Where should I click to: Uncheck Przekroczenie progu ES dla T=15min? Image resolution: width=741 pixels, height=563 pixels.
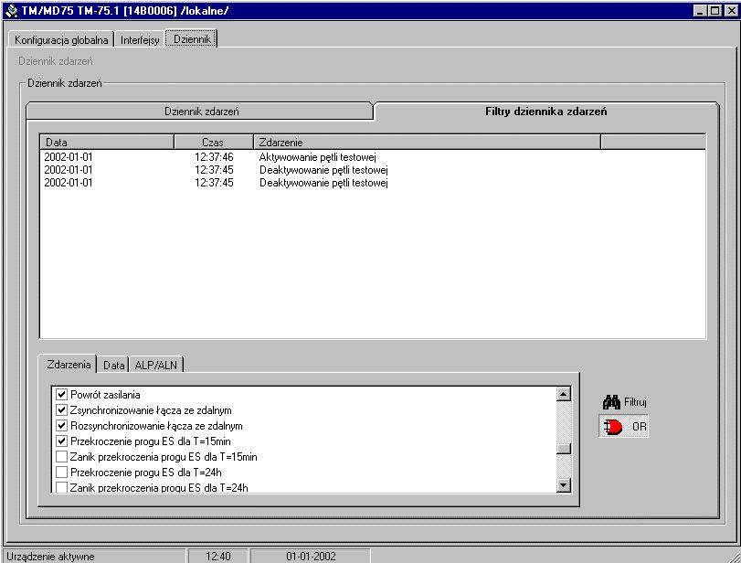click(61, 441)
